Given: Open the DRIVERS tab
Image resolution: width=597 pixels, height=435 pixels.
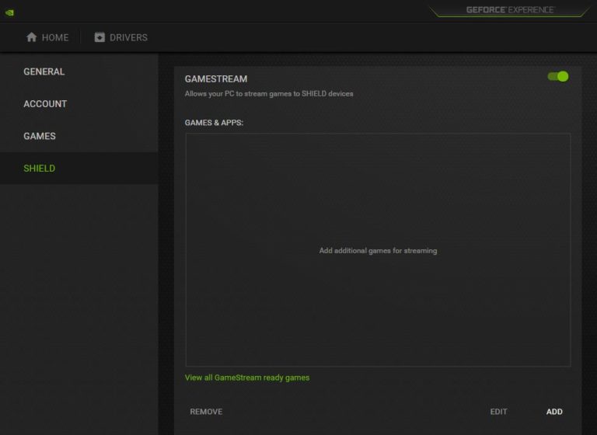Looking at the screenshot, I should point(121,37).
